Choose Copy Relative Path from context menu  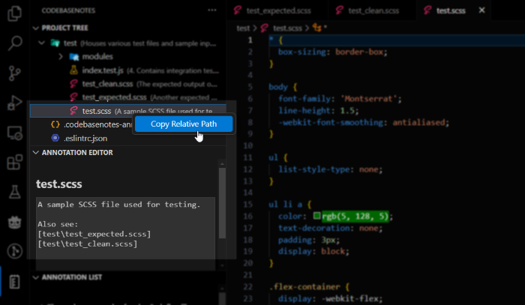coord(184,124)
